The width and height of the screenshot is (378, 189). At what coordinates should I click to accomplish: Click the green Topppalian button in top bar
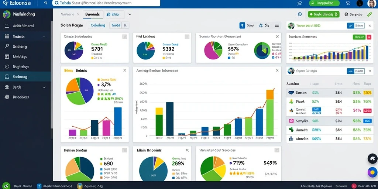pos(324,3)
